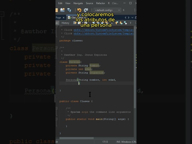
Task: Click the Ocupacion field identifier
Action: click(97, 73)
